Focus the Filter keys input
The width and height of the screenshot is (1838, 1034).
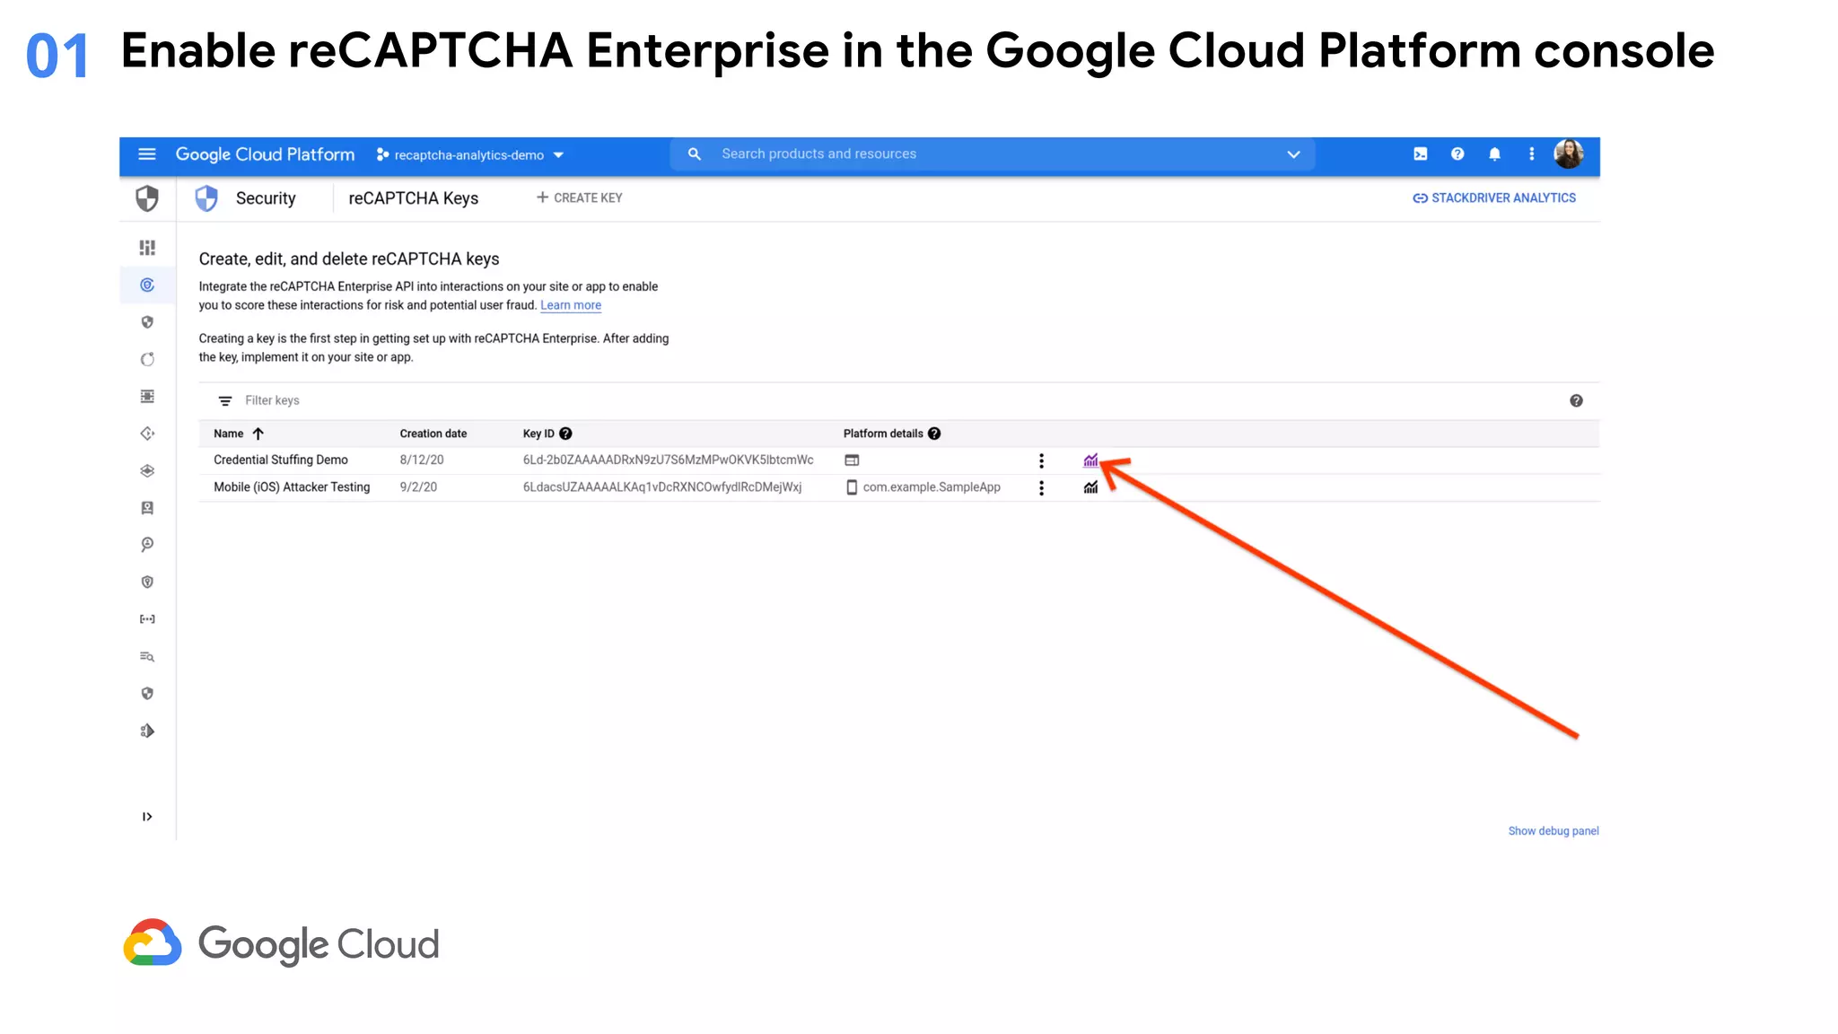(272, 400)
